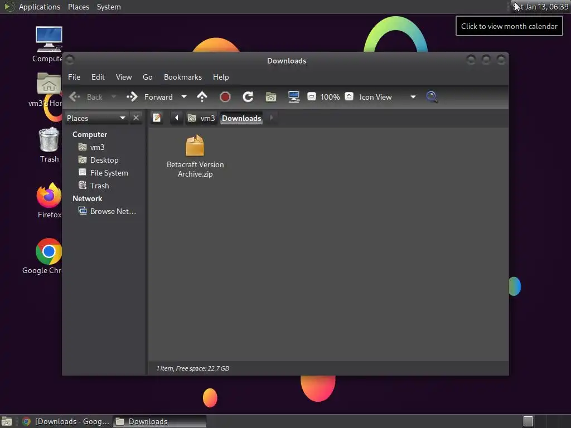Viewport: 571px width, 428px height.
Task: Click the path bar right scroll arrow
Action: pyautogui.click(x=272, y=118)
